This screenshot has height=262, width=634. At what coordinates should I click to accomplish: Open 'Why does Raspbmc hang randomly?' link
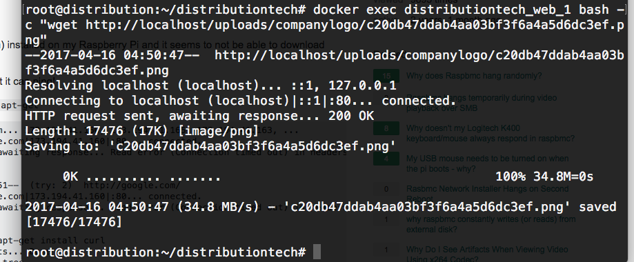[474, 76]
